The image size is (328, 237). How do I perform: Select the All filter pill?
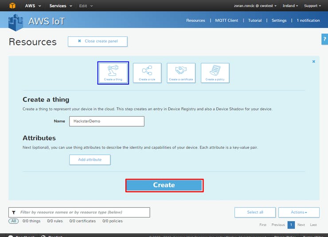click(14, 221)
